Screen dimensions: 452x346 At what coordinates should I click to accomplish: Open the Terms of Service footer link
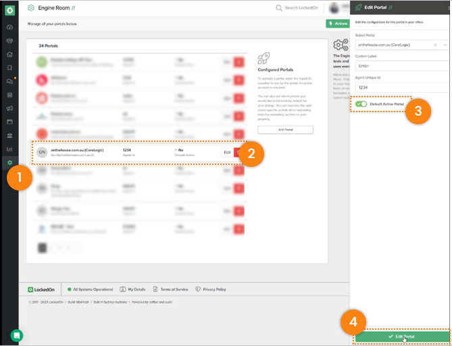[x=172, y=289]
